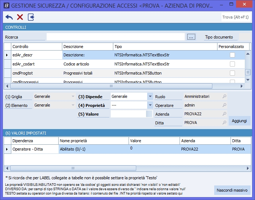
Task: Open the Proprietà dropdown list
Action: point(150,105)
